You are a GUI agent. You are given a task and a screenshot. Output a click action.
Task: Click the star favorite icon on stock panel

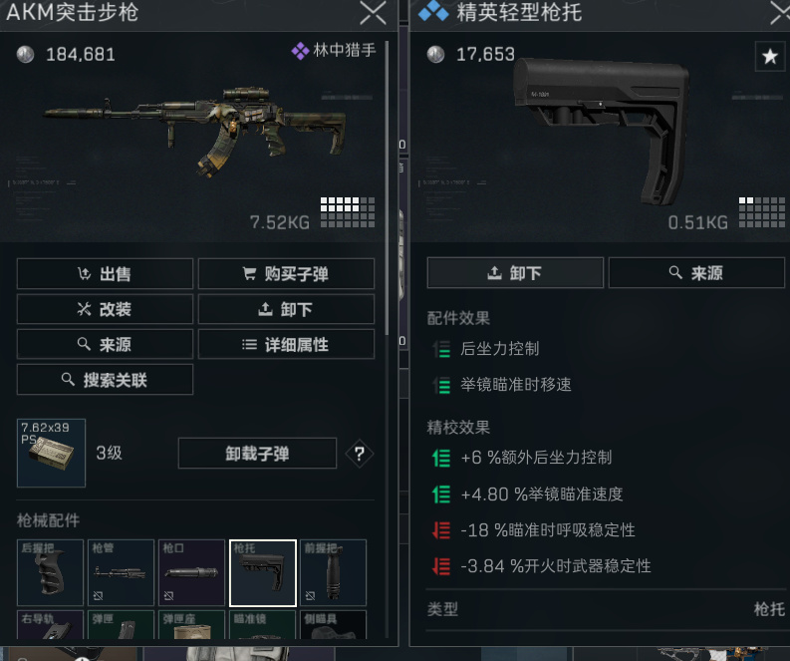[769, 56]
